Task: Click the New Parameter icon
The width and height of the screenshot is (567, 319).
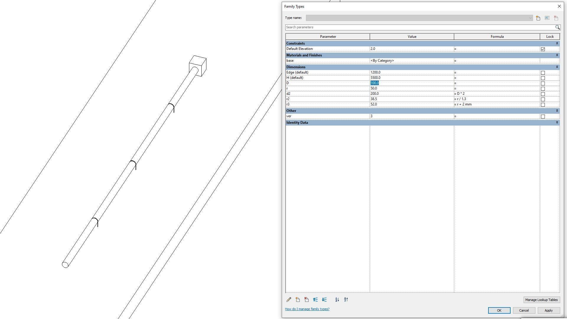Action: tap(298, 300)
